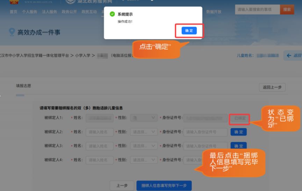Open the 首页 menu item
The height and width of the screenshot is (191, 302).
[14, 12]
